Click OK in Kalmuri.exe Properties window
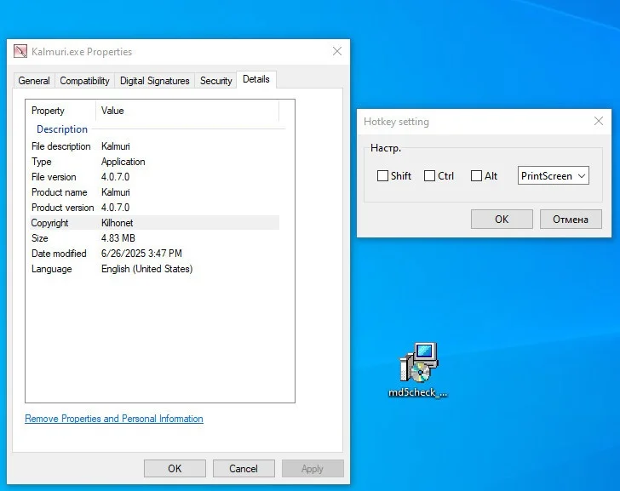The width and height of the screenshot is (620, 491). pos(175,469)
